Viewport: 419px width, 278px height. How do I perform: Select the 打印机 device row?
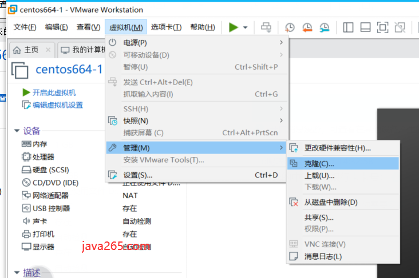(38, 234)
